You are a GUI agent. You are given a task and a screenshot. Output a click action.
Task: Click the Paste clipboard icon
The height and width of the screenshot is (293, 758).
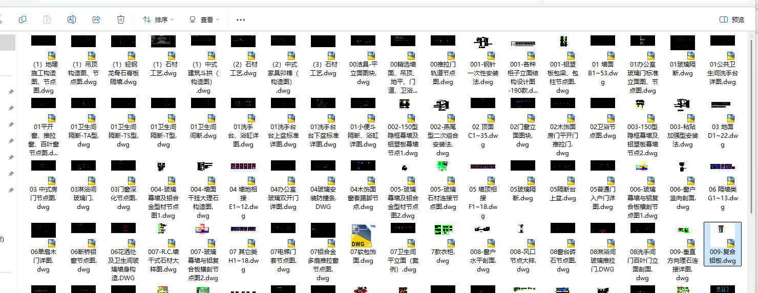click(47, 19)
